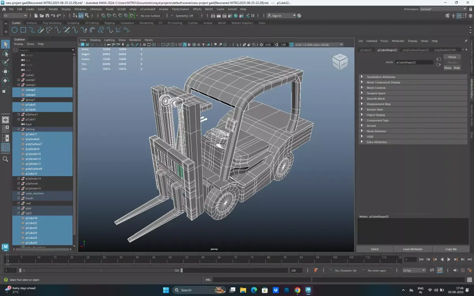Create a NURBS circle from the shelf
The height and width of the screenshot is (296, 474).
15,30
